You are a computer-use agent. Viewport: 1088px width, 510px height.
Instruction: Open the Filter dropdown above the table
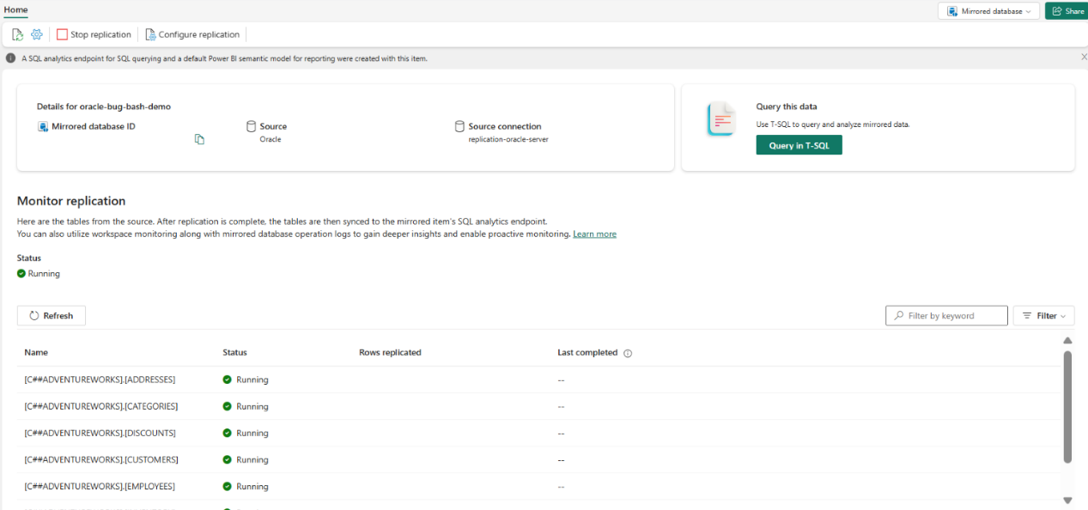tap(1043, 315)
